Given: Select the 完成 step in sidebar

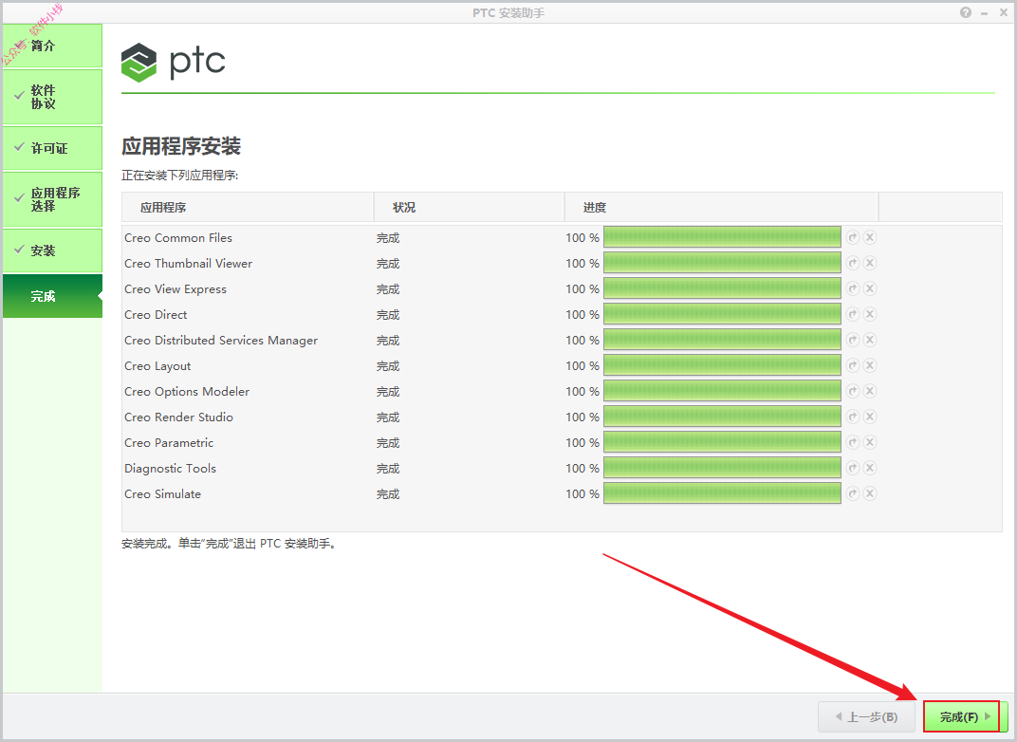Looking at the screenshot, I should pyautogui.click(x=52, y=296).
